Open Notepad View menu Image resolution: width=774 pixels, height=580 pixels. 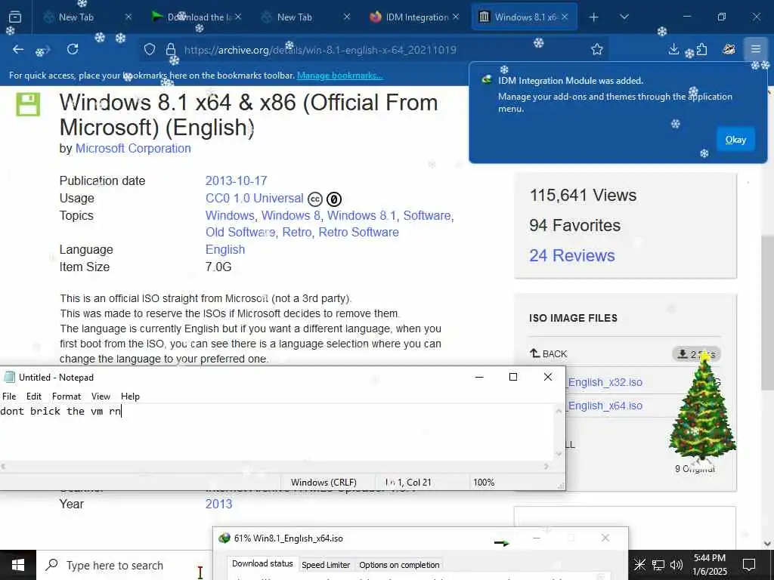[x=101, y=396]
